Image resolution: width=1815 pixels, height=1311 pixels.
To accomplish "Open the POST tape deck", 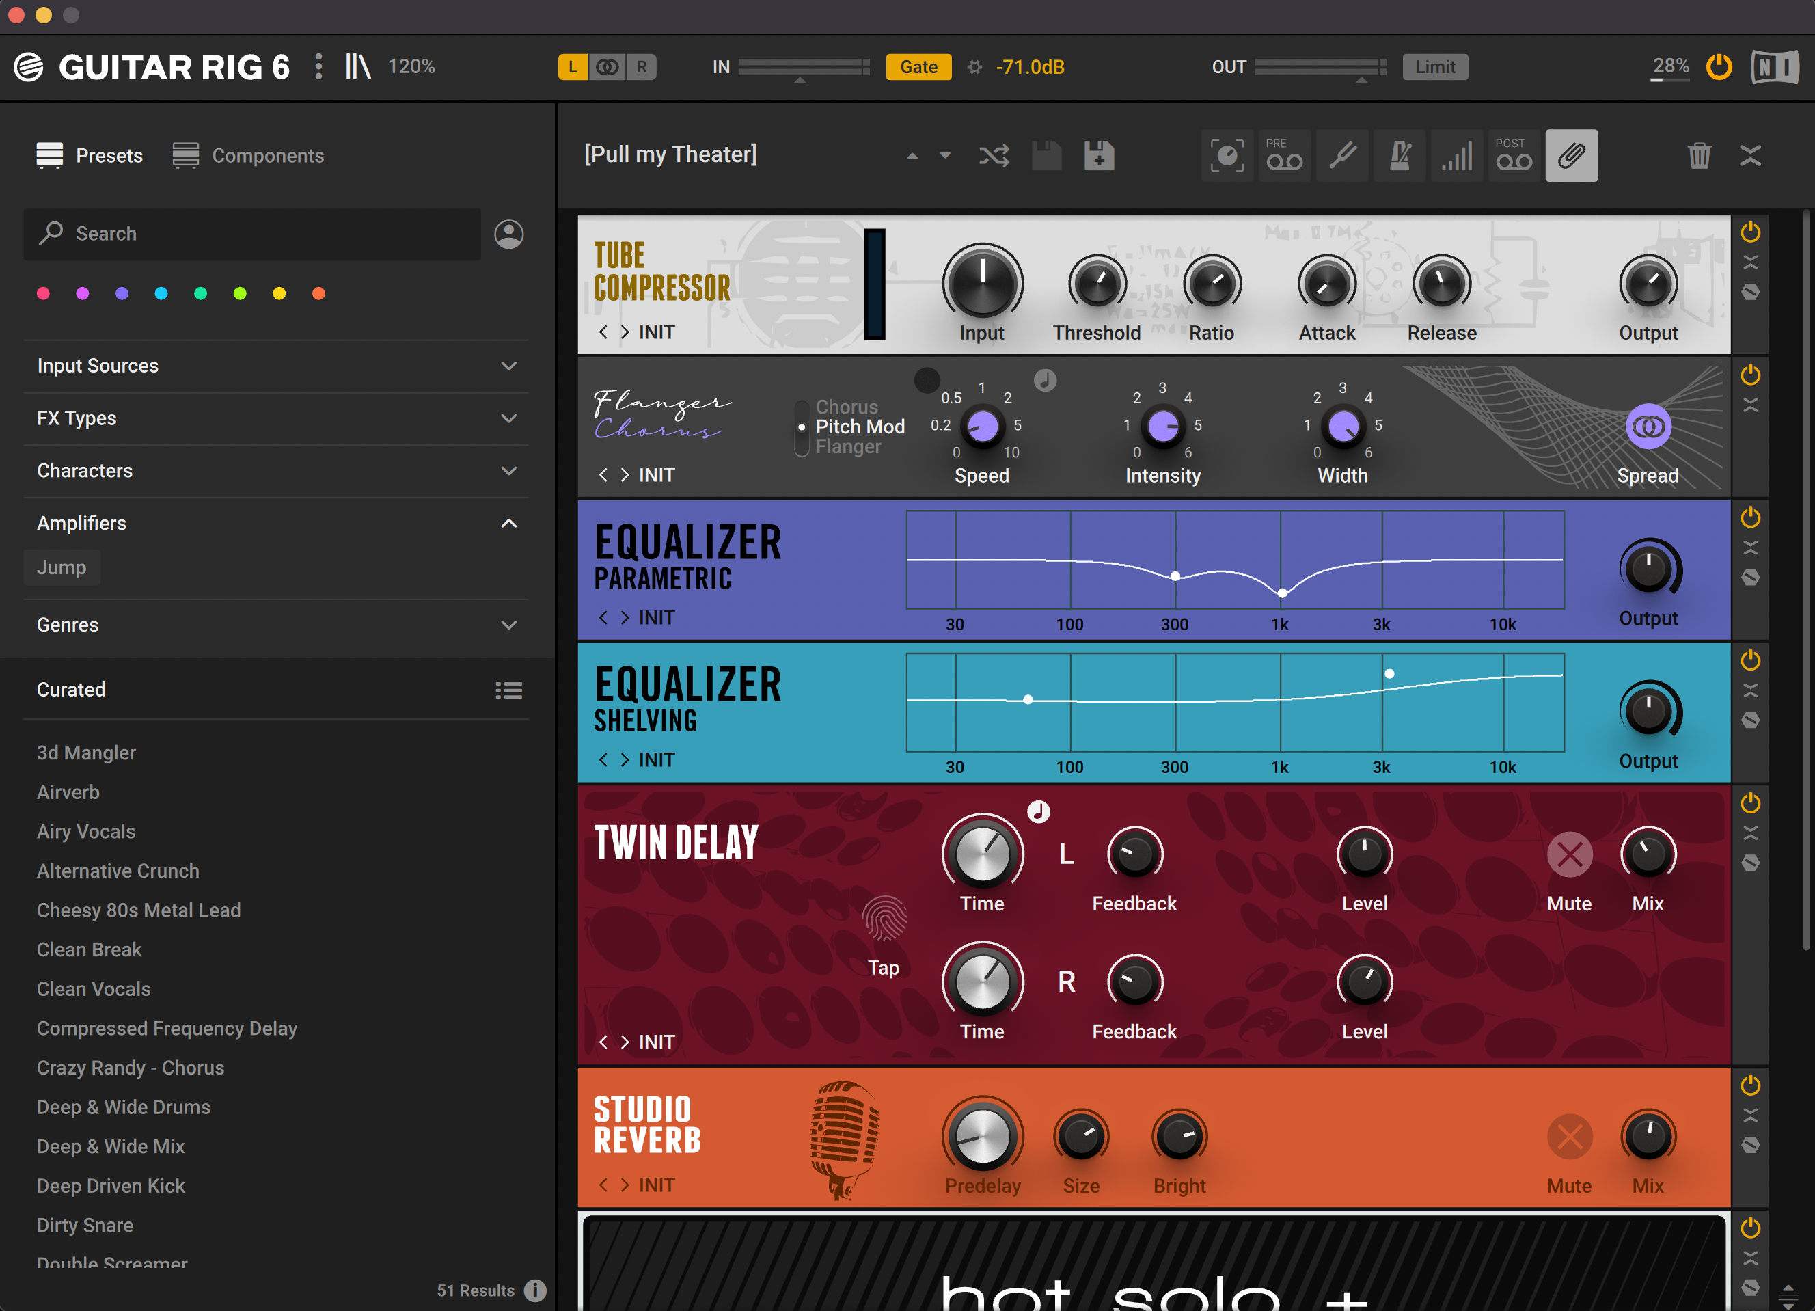I will coord(1514,155).
